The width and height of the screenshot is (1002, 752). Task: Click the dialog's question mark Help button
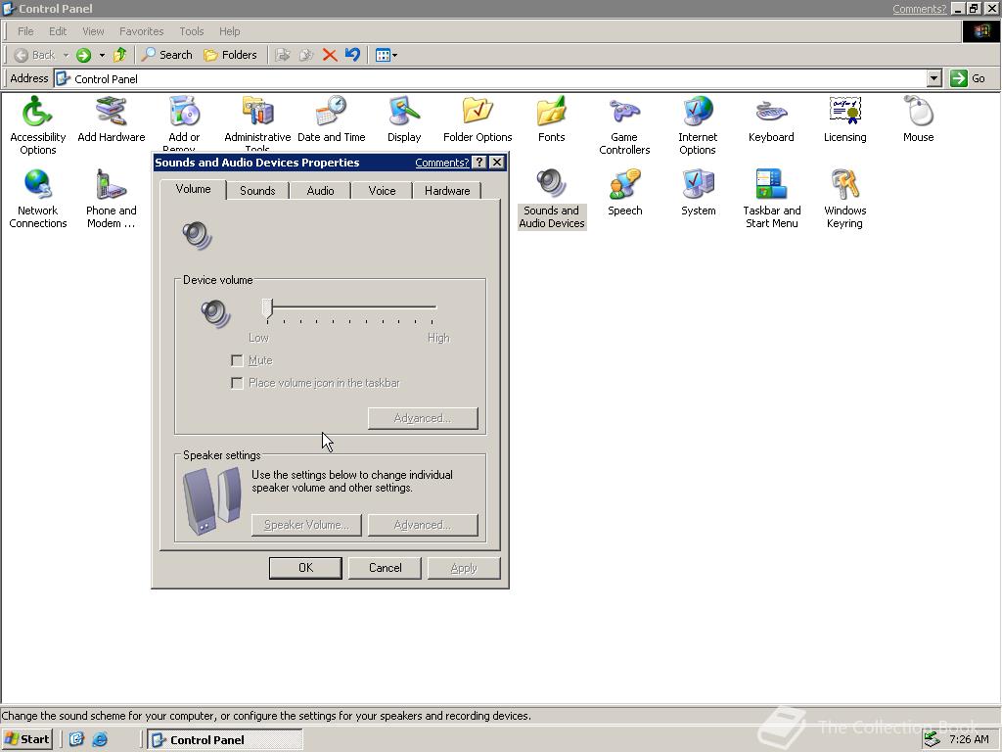point(479,163)
